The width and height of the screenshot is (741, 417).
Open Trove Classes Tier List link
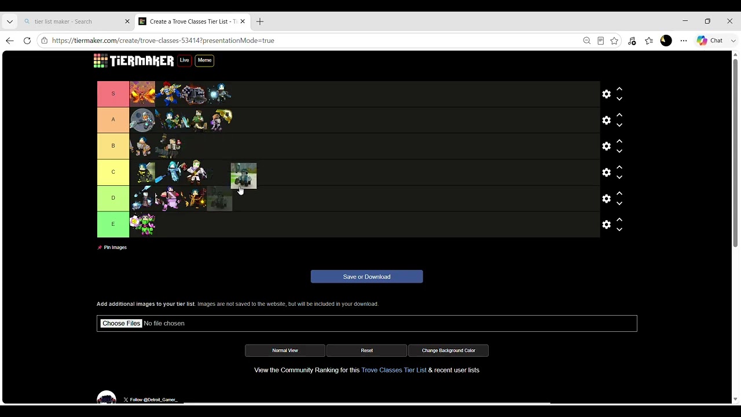pyautogui.click(x=394, y=370)
